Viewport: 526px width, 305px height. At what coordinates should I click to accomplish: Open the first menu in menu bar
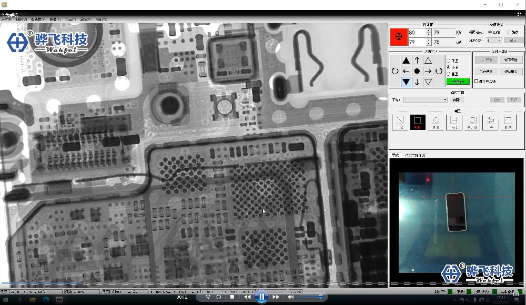6,19
